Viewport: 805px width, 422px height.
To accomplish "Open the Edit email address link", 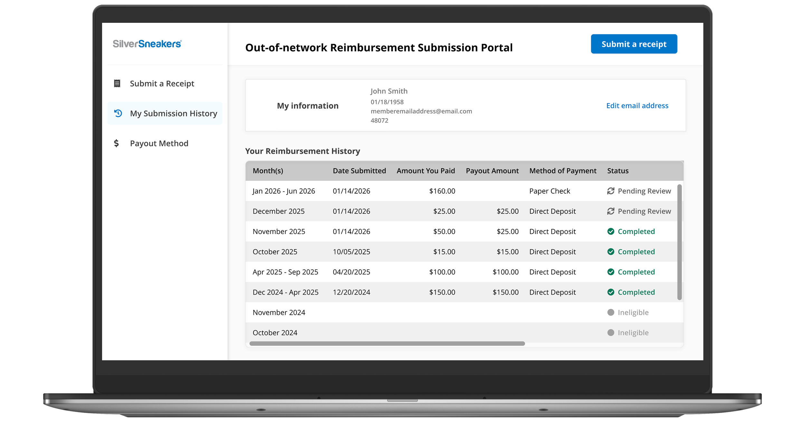I will point(637,105).
